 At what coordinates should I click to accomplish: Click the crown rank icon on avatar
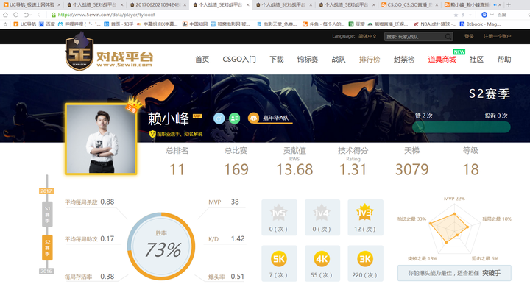[x=132, y=104]
